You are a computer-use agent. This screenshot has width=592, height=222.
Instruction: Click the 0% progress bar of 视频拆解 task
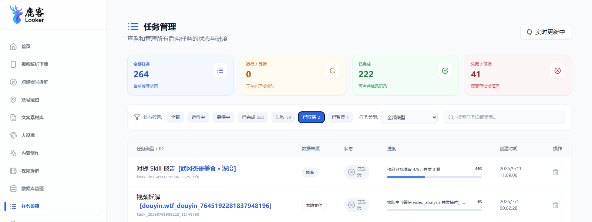(x=434, y=210)
